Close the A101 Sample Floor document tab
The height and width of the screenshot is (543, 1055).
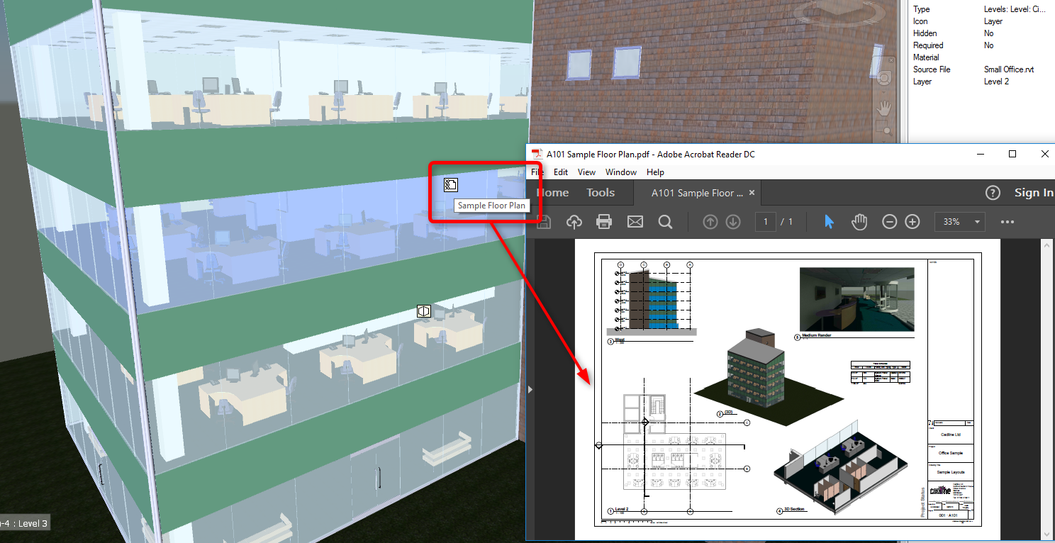pos(752,193)
